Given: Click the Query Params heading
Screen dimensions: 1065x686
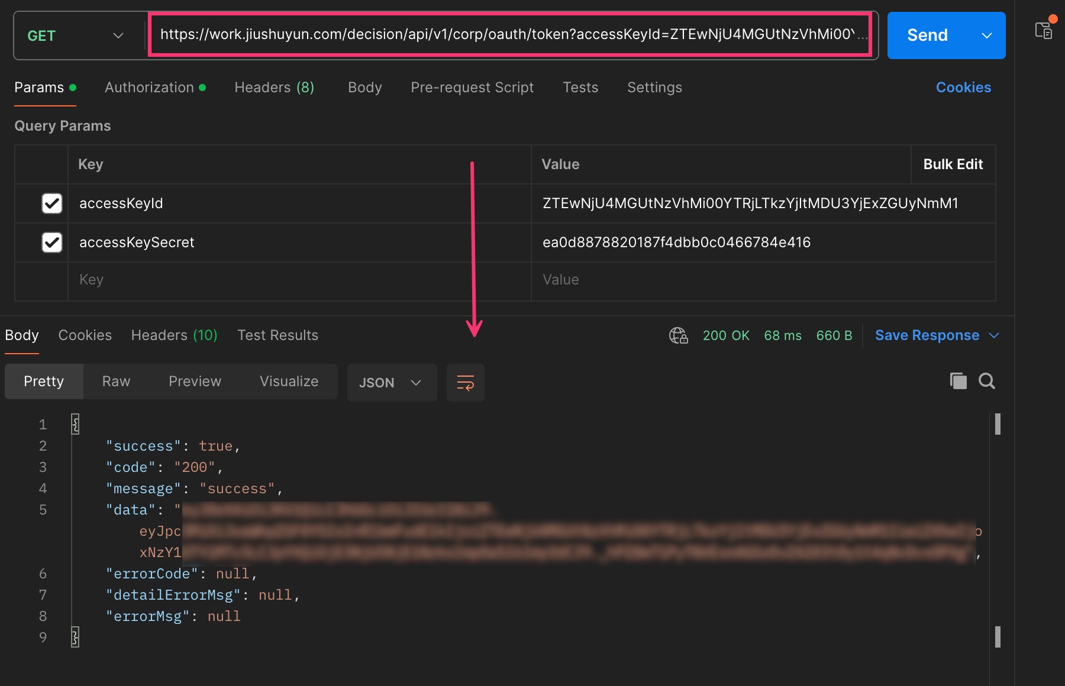Looking at the screenshot, I should point(63,126).
